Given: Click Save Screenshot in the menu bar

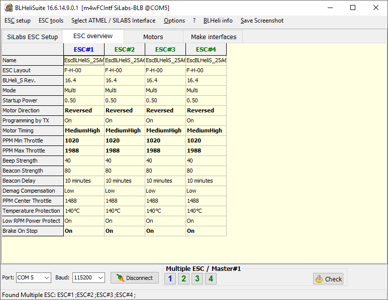Looking at the screenshot, I should tap(262, 21).
